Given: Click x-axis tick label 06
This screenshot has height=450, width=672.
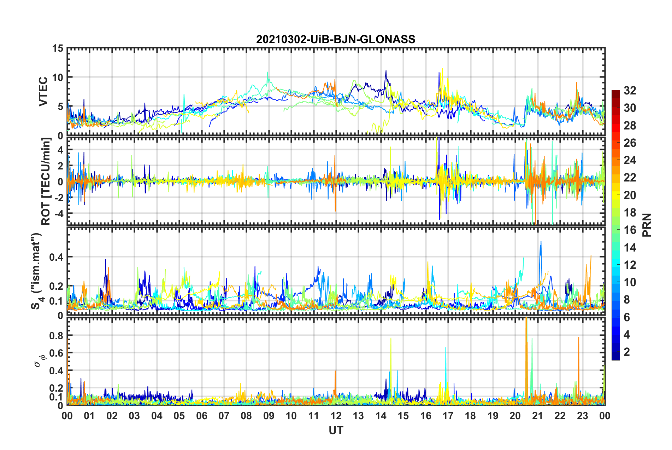Looking at the screenshot, I should [x=202, y=416].
